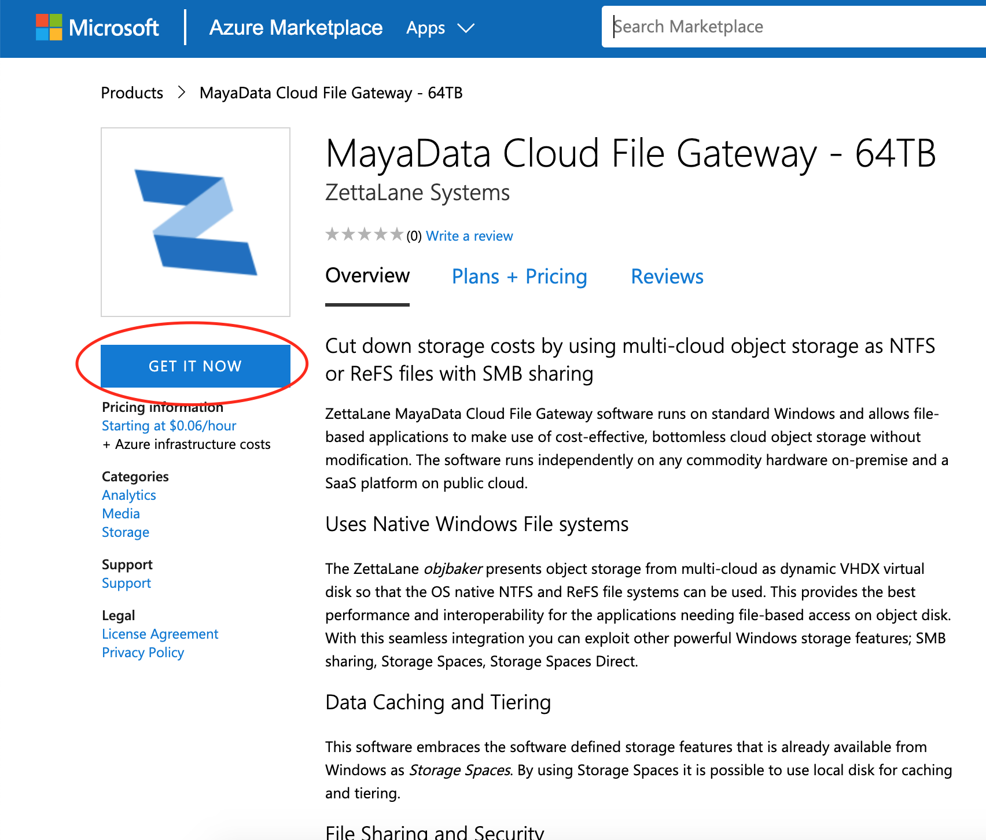Click the breadcrumb chevron after Products
Screen dimensions: 986x840
[182, 93]
